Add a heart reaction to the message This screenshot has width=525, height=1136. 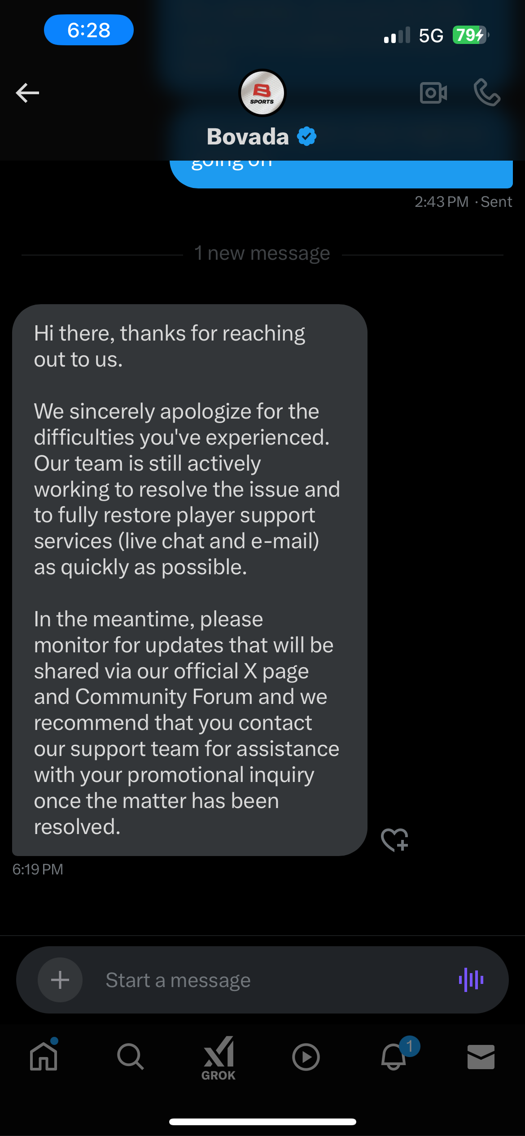coord(394,839)
